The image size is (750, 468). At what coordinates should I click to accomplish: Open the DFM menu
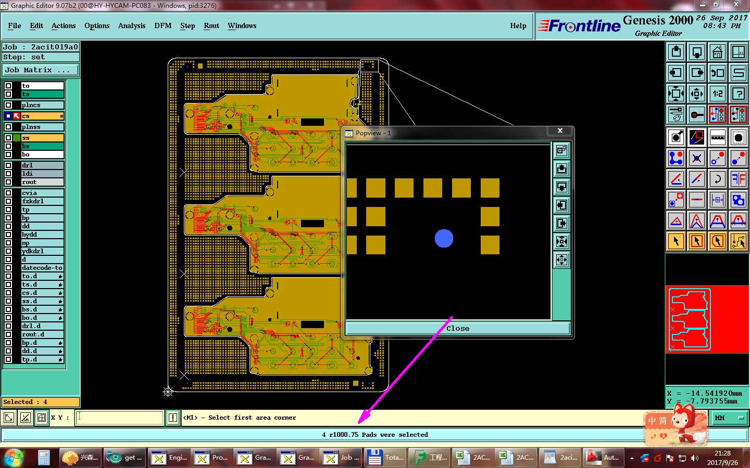coord(163,25)
